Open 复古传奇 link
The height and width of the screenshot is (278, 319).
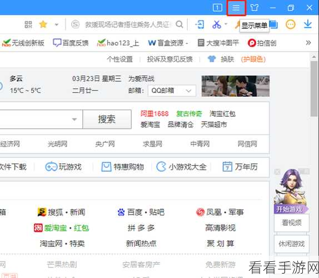point(189,113)
